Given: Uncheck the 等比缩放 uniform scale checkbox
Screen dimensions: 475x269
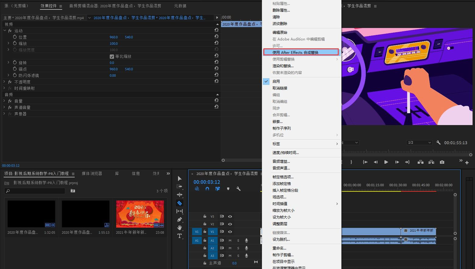Looking at the screenshot, I should click(x=112, y=56).
